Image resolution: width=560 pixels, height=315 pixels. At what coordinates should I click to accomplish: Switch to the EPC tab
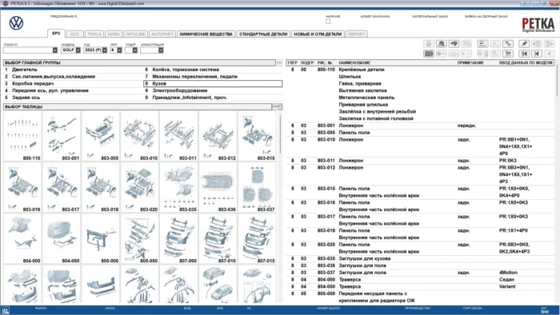[56, 34]
